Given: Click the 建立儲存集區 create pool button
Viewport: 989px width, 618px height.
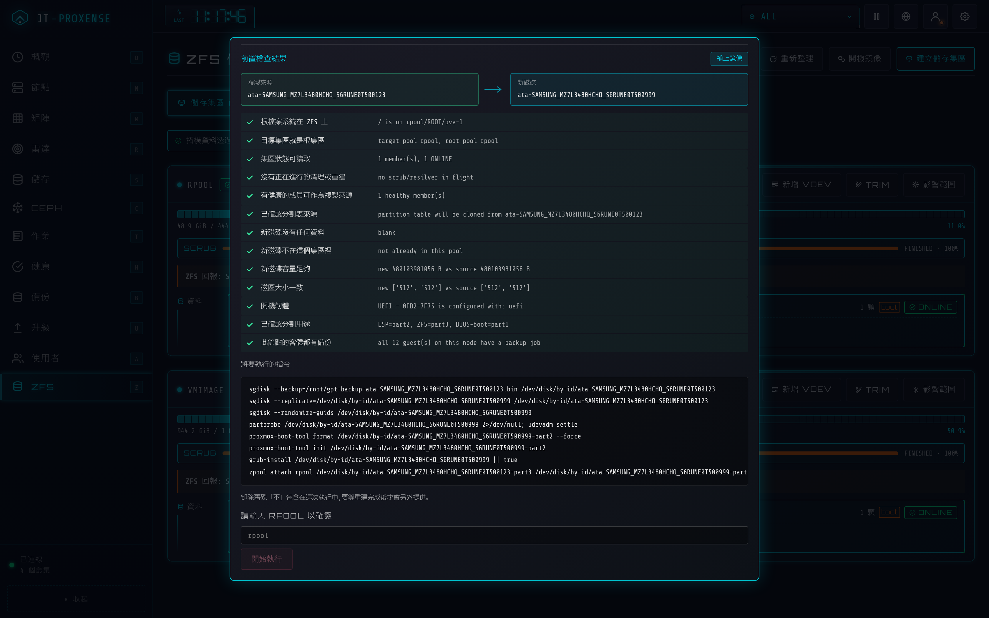Looking at the screenshot, I should 935,59.
